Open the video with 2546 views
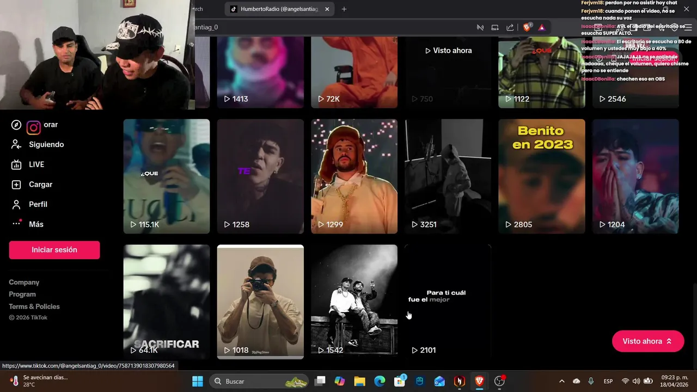 pos(635,72)
